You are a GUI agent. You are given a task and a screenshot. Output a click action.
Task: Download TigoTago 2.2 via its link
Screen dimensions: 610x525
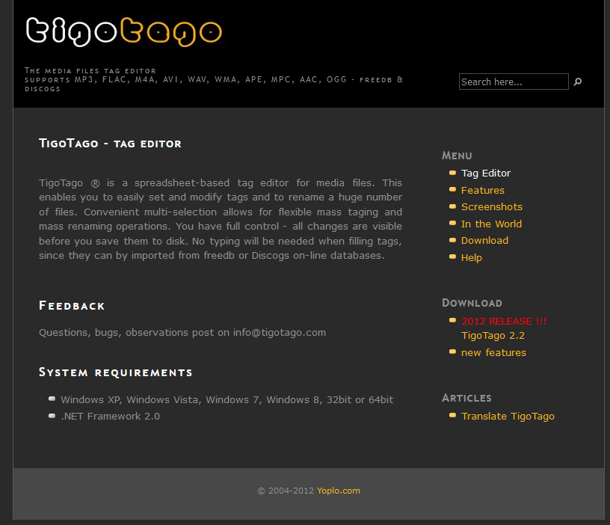tap(493, 336)
